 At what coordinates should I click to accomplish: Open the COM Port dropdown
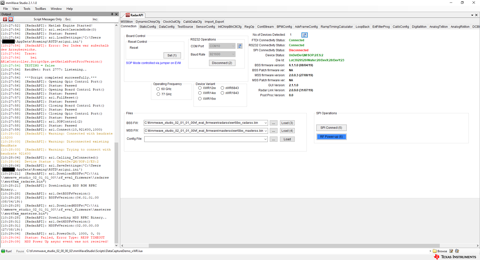[233, 46]
